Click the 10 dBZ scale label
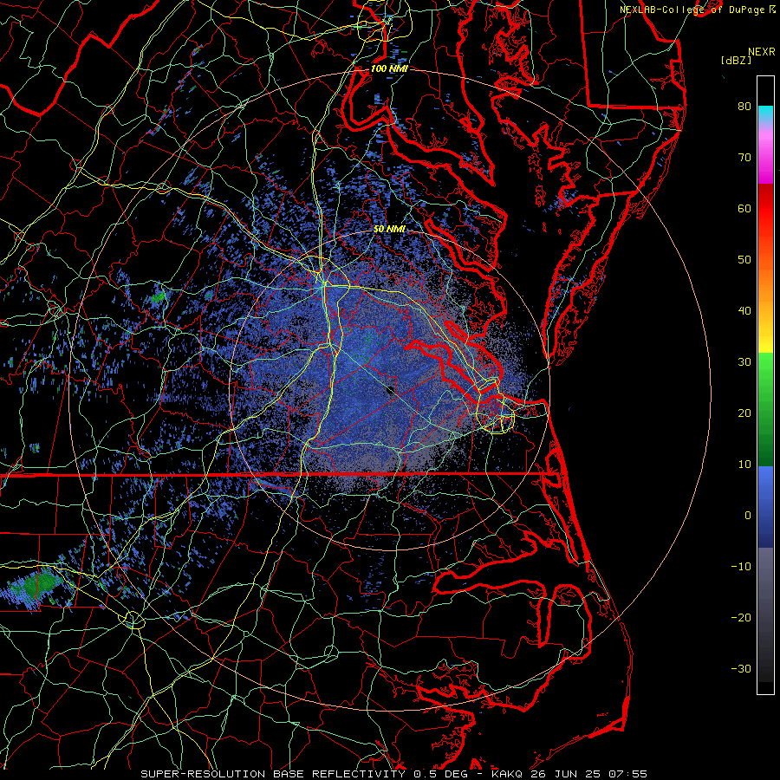The width and height of the screenshot is (780, 780). pos(744,465)
